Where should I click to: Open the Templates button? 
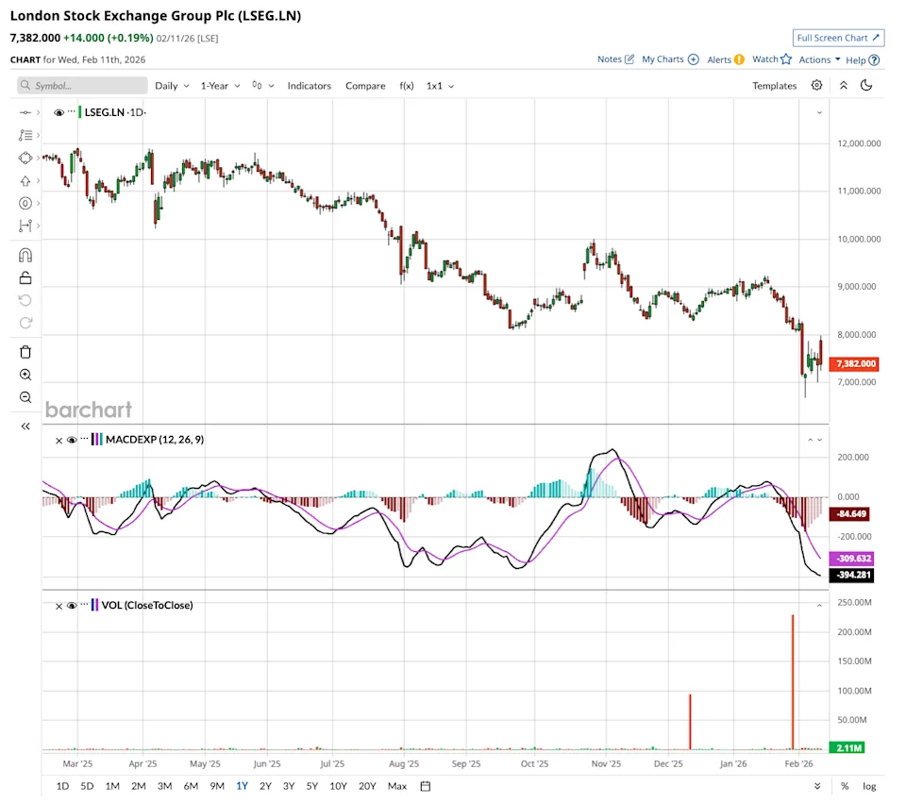pyautogui.click(x=774, y=86)
